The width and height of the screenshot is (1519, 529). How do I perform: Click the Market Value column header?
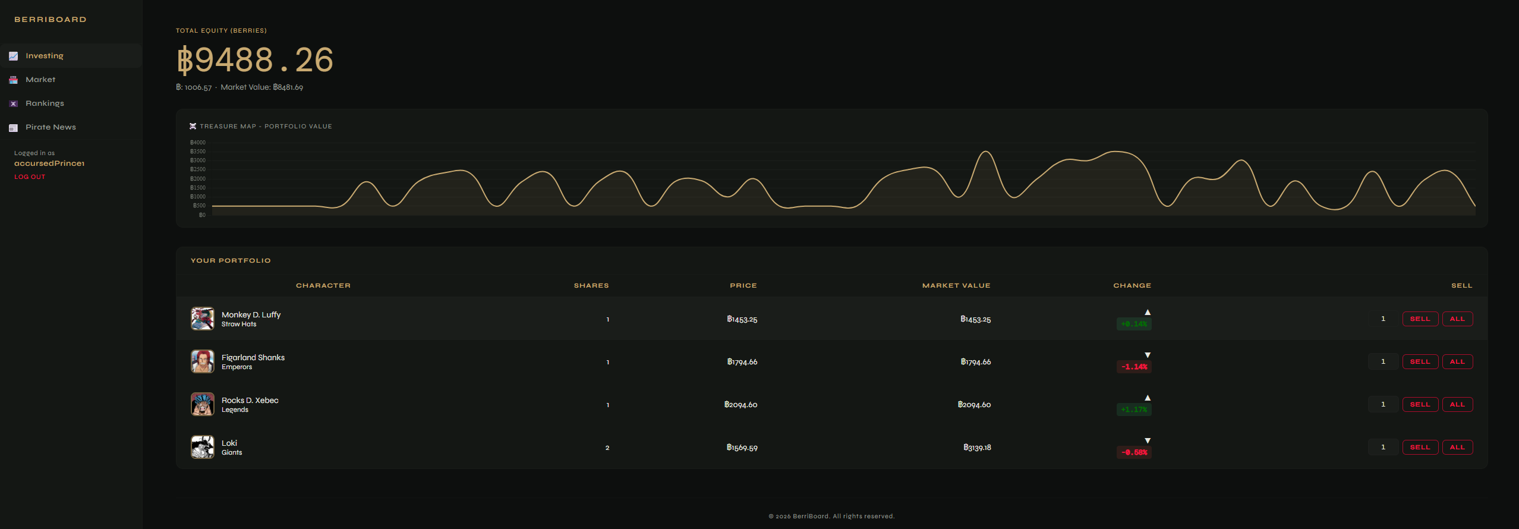click(956, 286)
